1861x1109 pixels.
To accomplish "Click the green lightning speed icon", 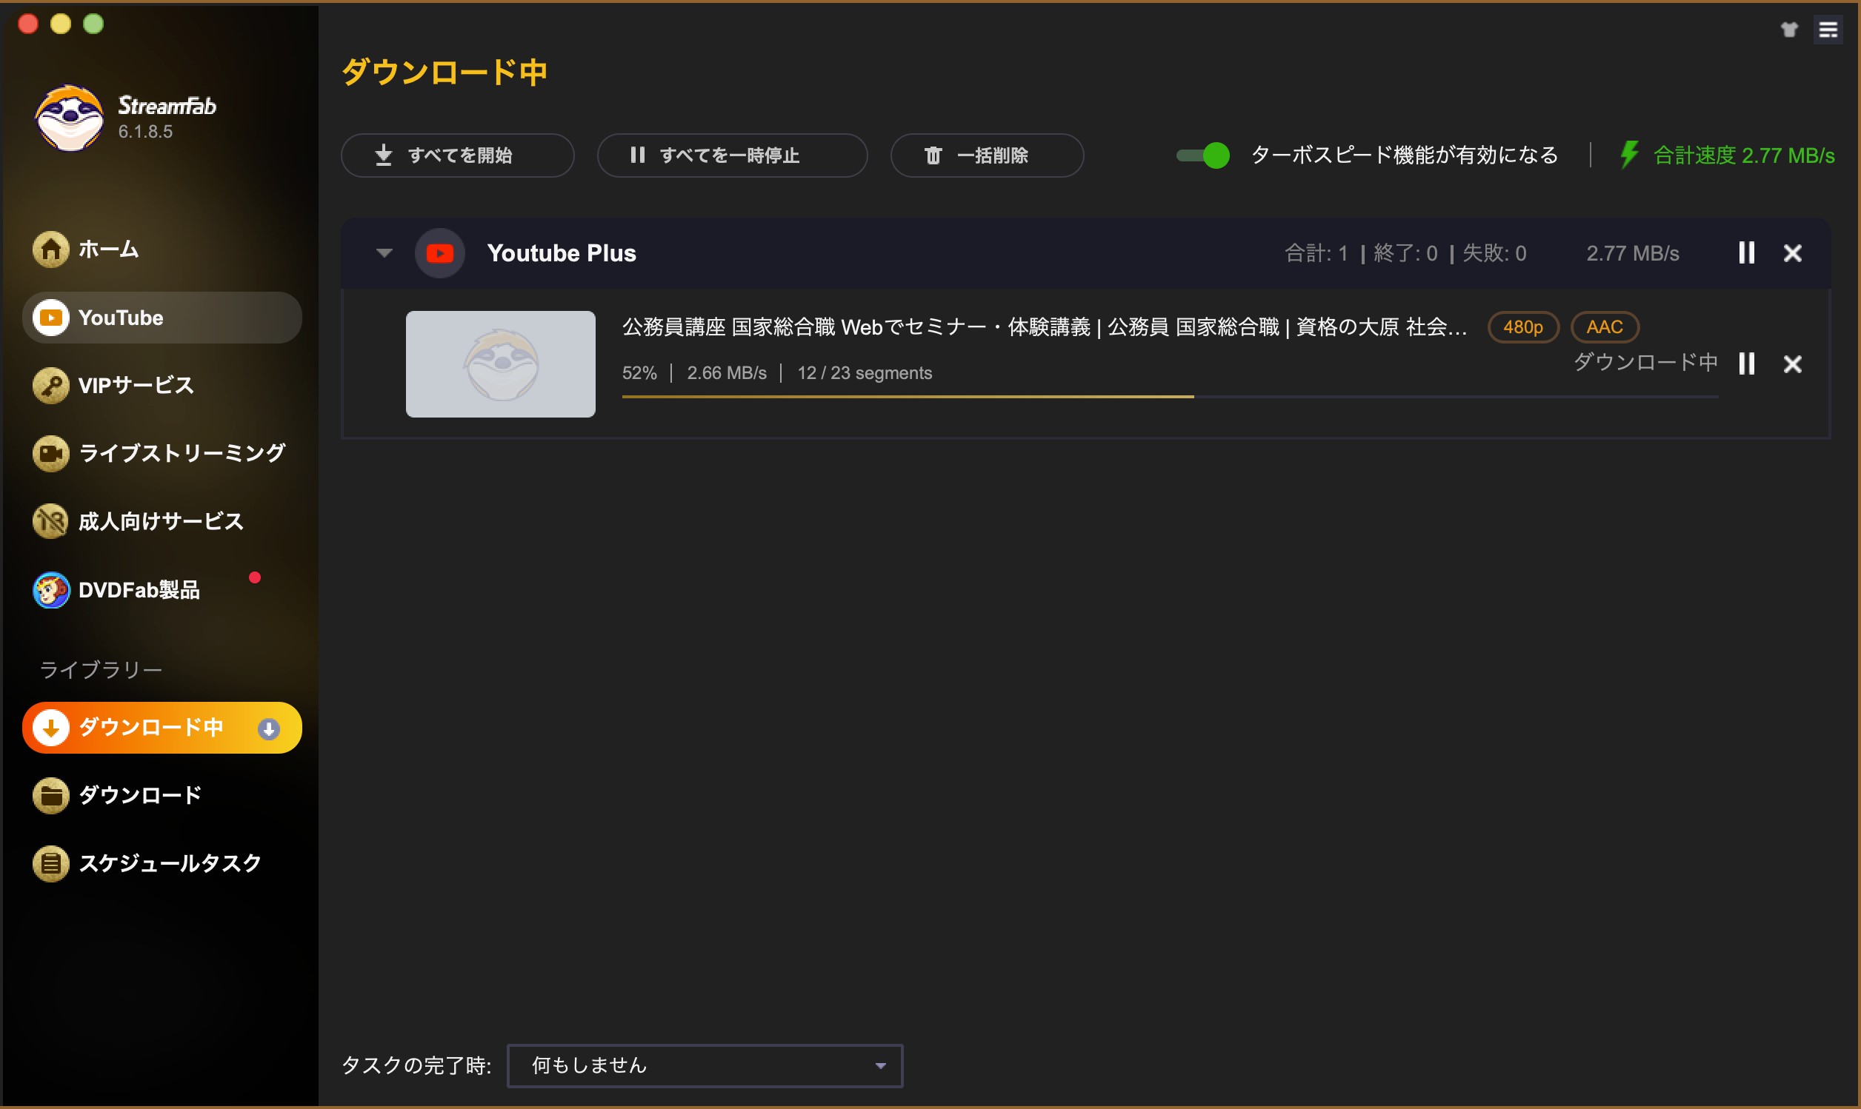I will coord(1628,155).
